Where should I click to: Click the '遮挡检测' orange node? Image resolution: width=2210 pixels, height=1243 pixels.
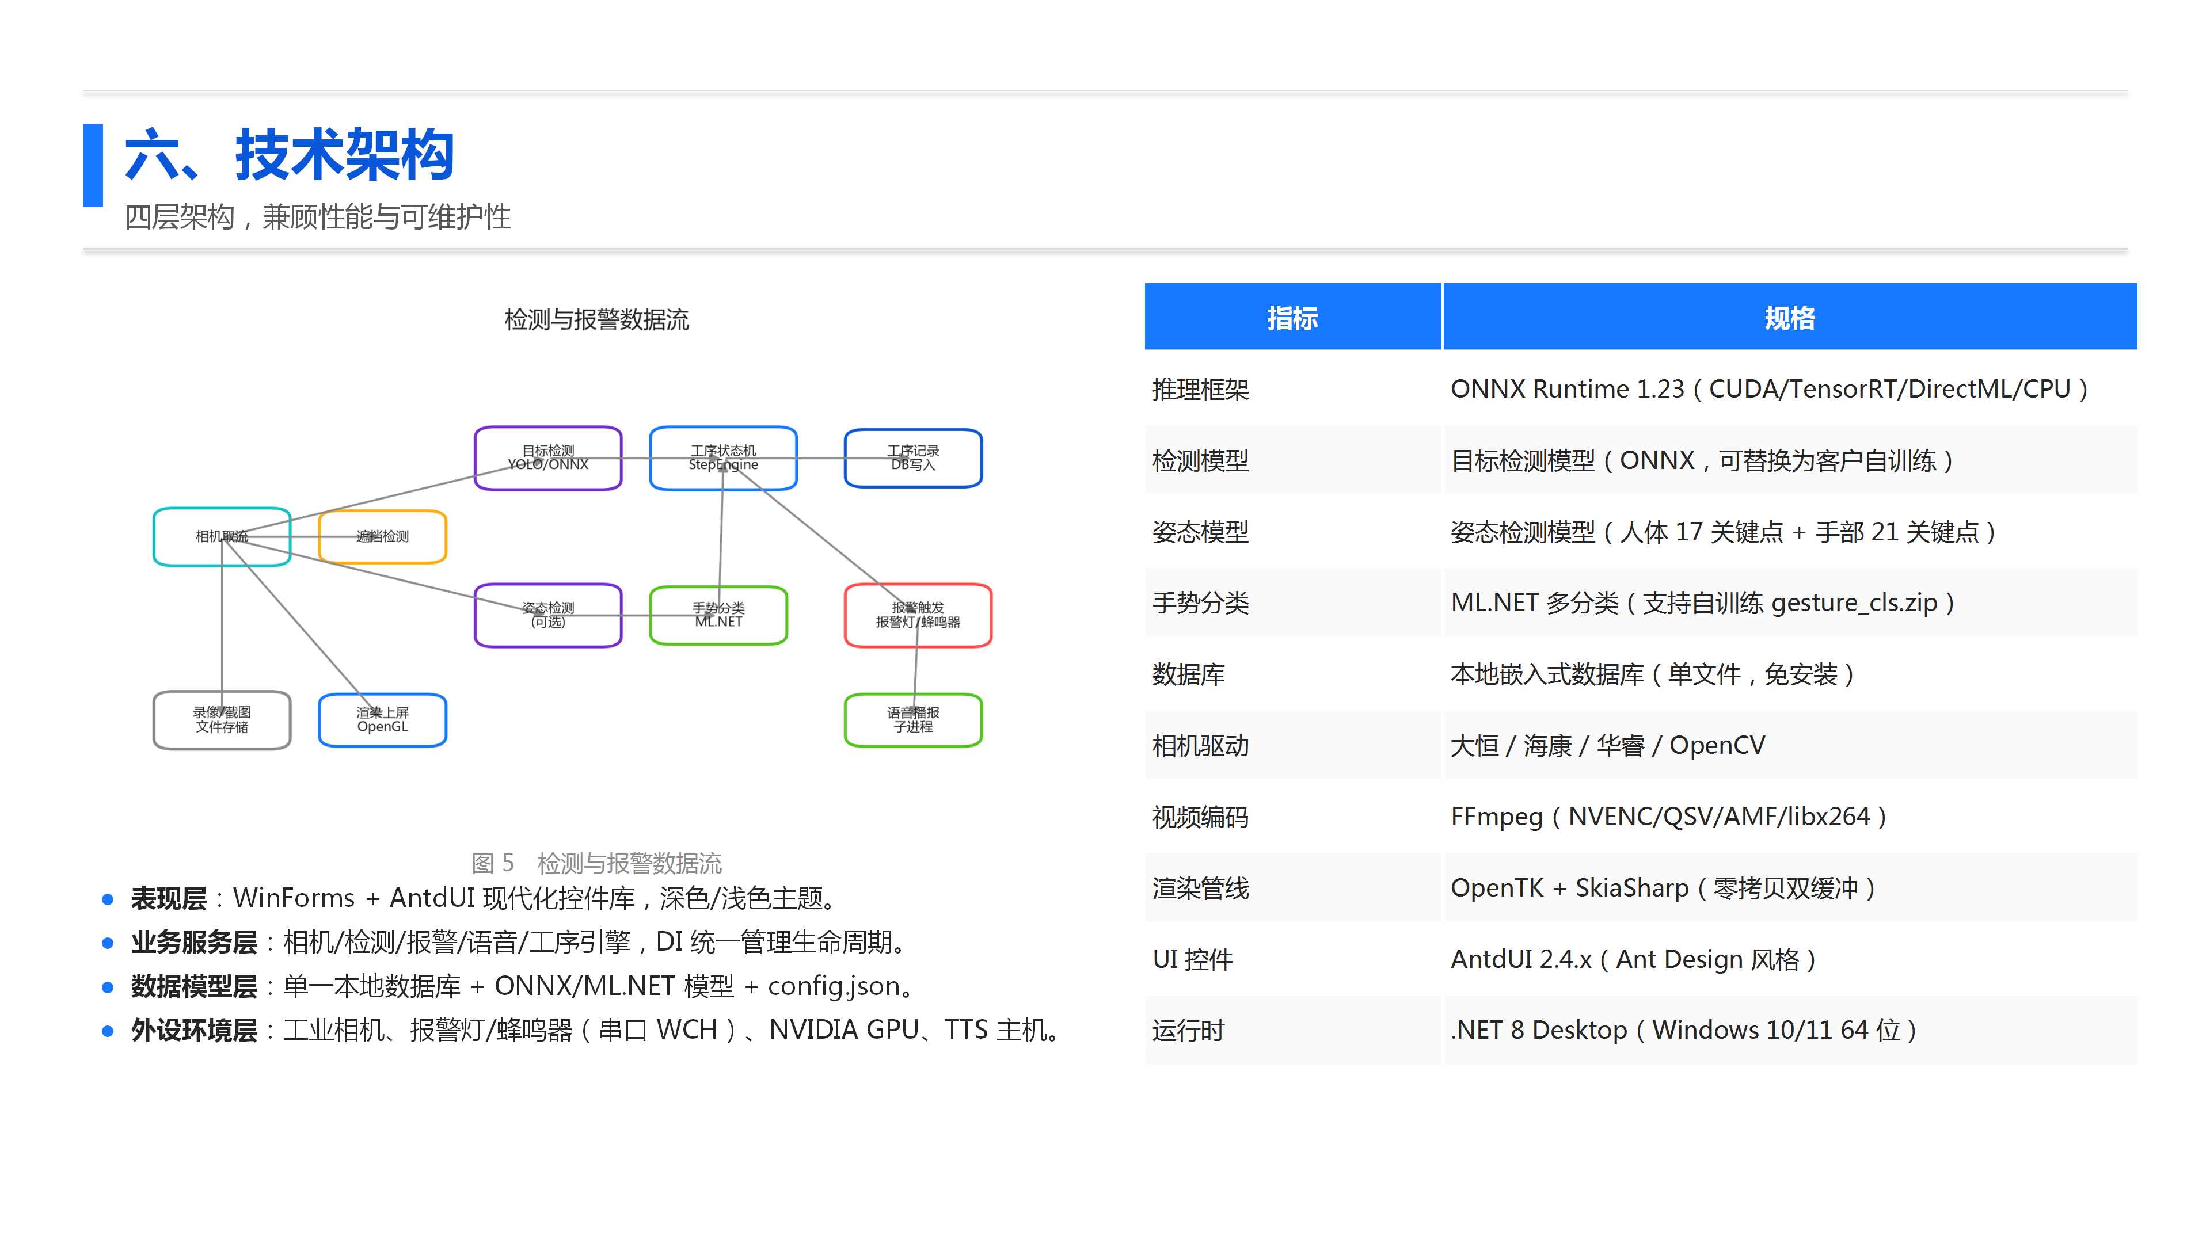tap(383, 537)
